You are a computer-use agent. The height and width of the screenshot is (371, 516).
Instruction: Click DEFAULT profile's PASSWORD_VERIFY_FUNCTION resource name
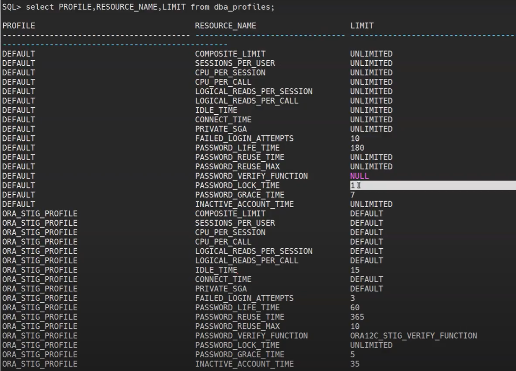251,176
